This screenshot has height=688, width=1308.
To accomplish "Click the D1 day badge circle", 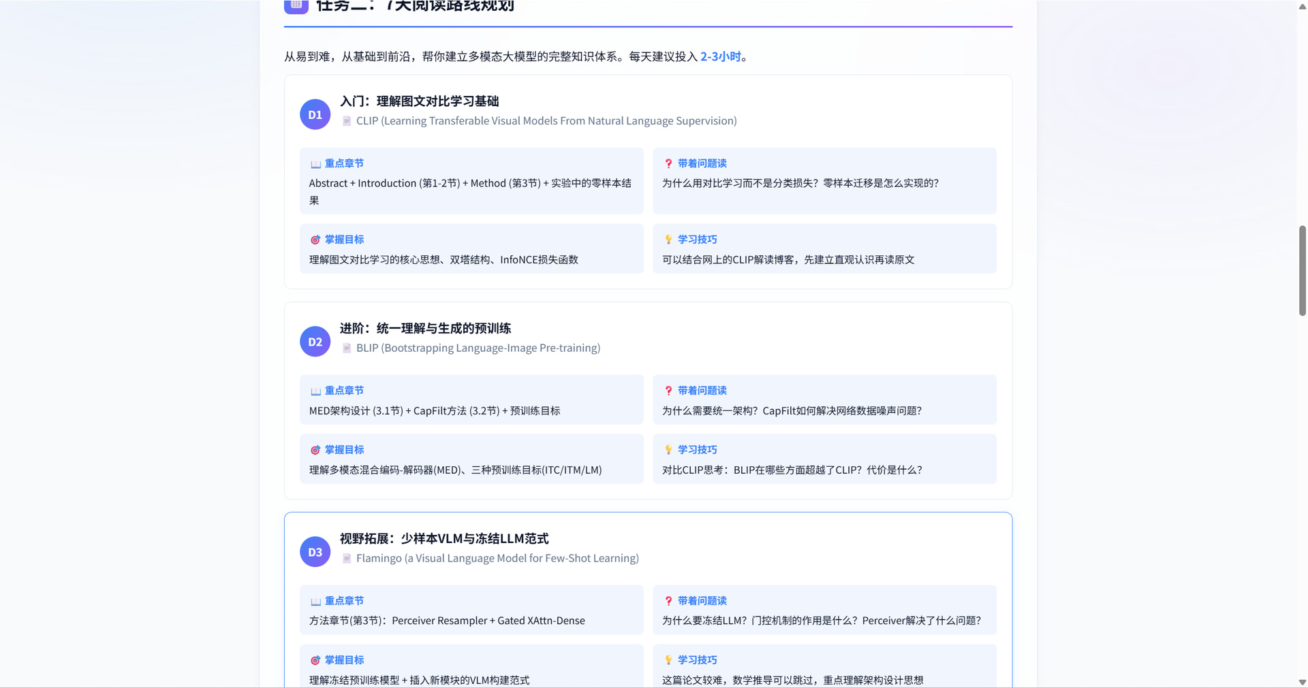I will pos(315,114).
